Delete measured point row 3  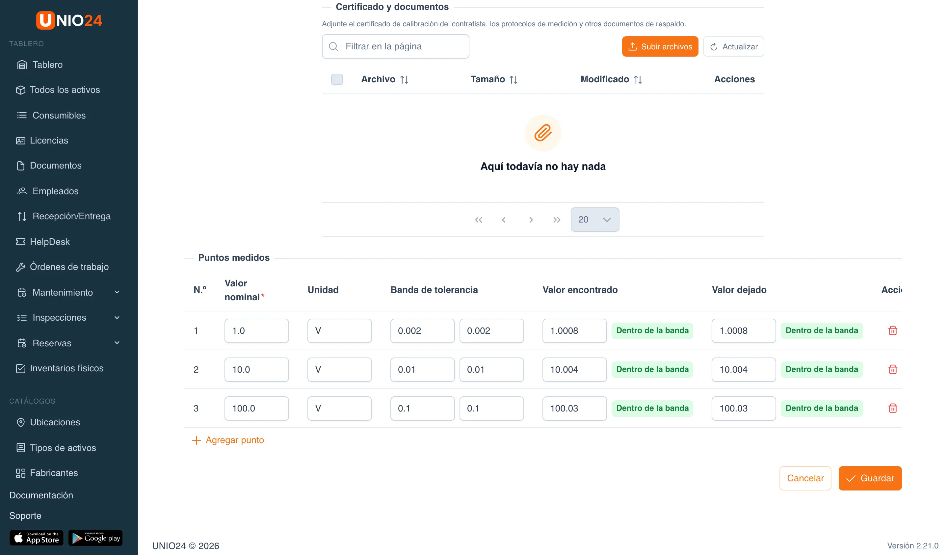(x=892, y=408)
